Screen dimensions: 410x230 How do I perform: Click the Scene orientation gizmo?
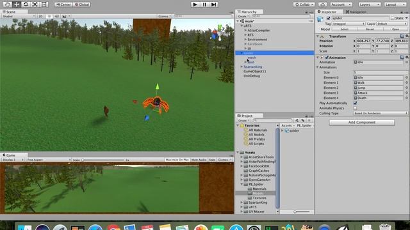click(x=219, y=33)
